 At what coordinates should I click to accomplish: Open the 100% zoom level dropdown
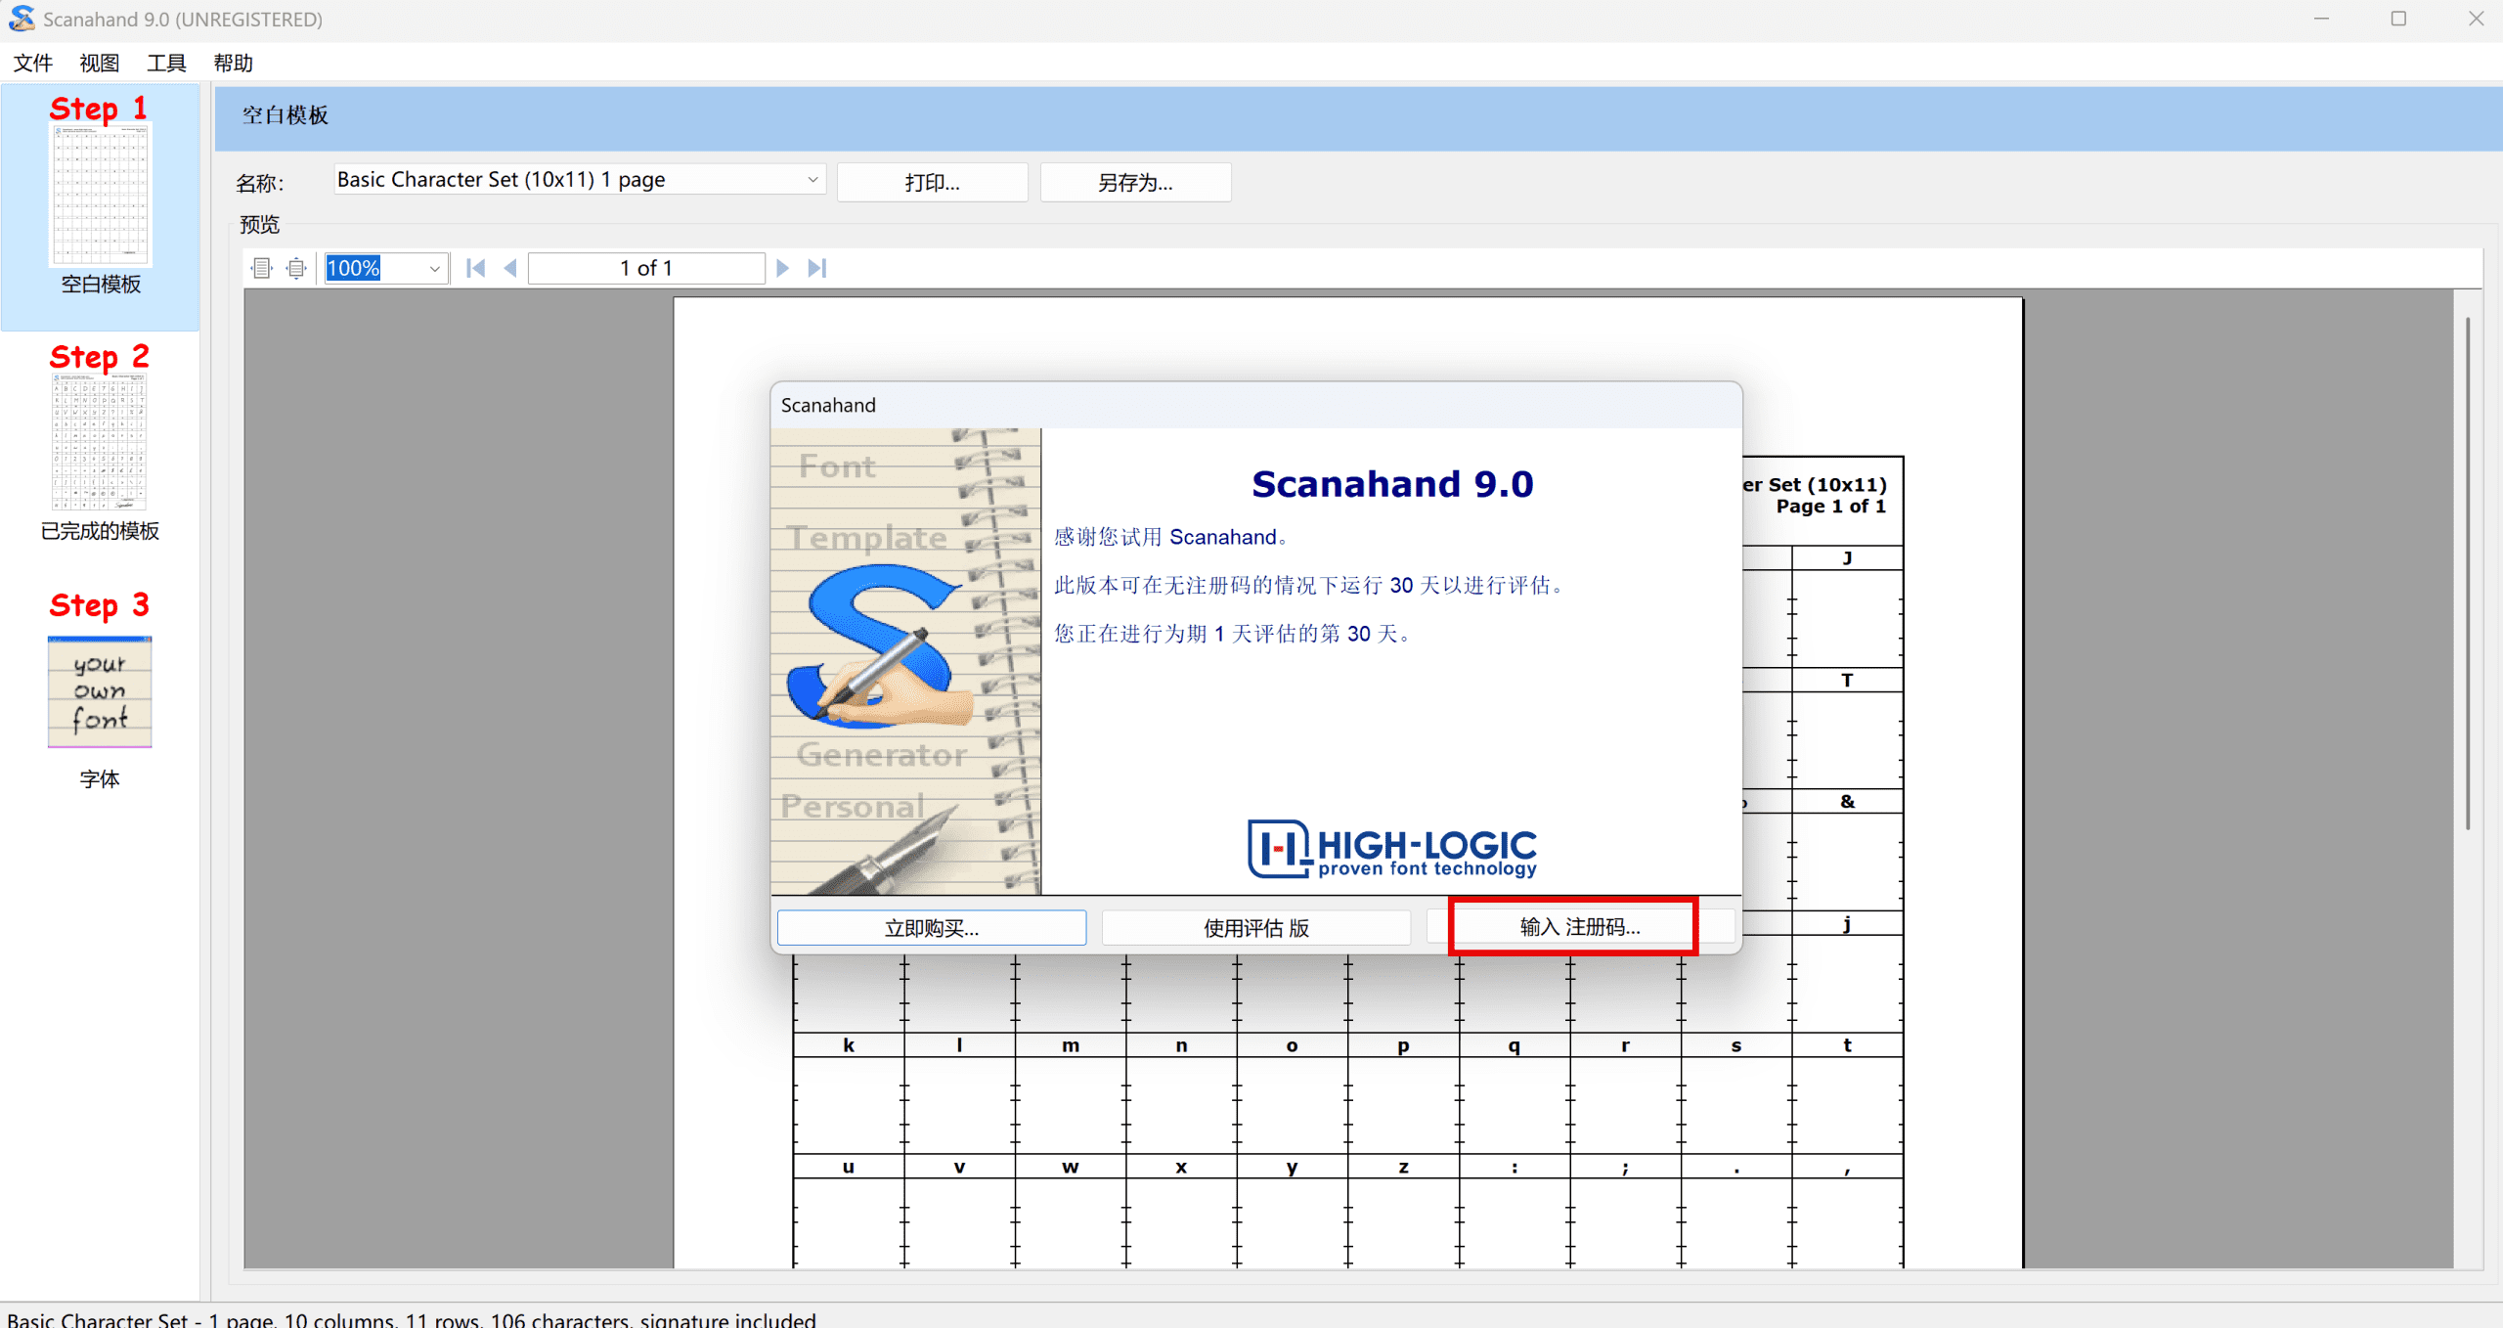(x=434, y=269)
